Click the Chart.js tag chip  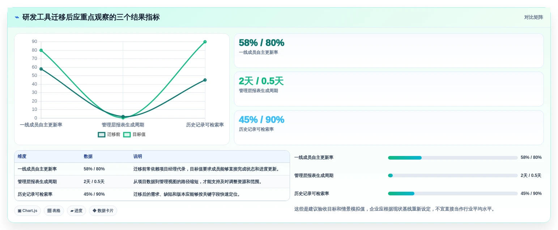[27, 211]
